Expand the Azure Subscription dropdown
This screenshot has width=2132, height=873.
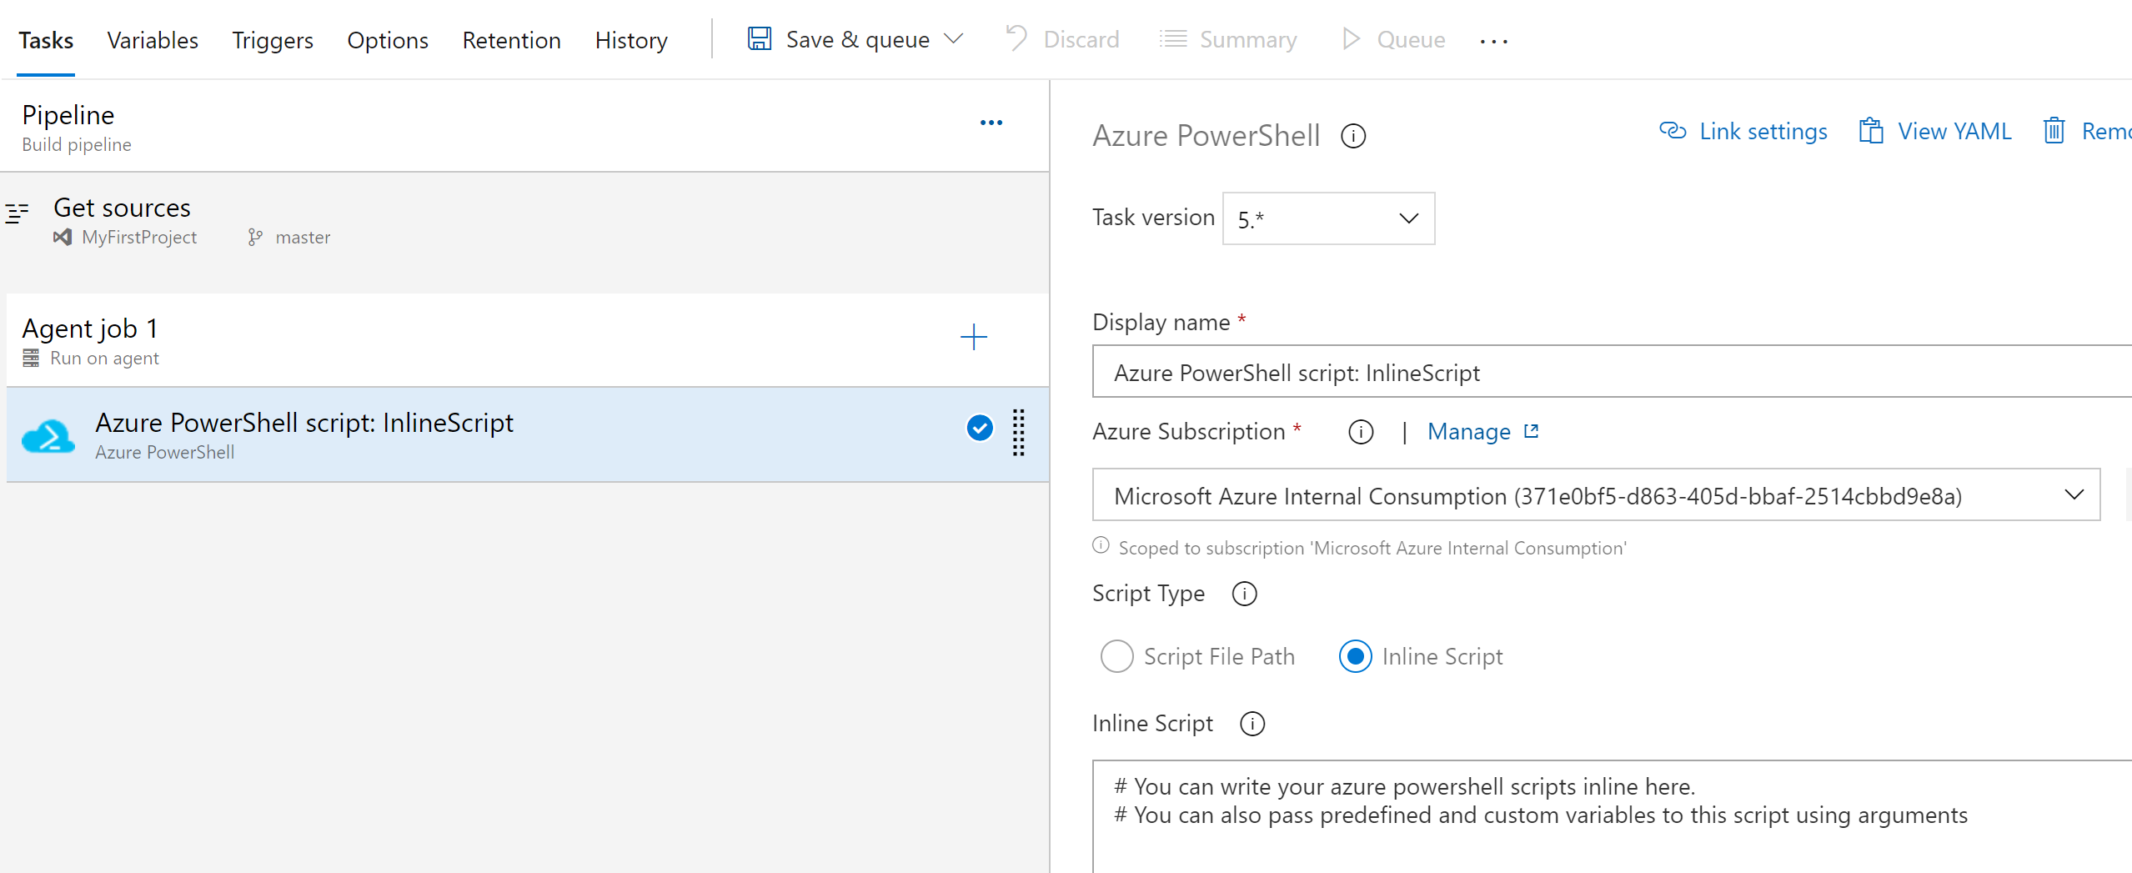[x=2074, y=495]
